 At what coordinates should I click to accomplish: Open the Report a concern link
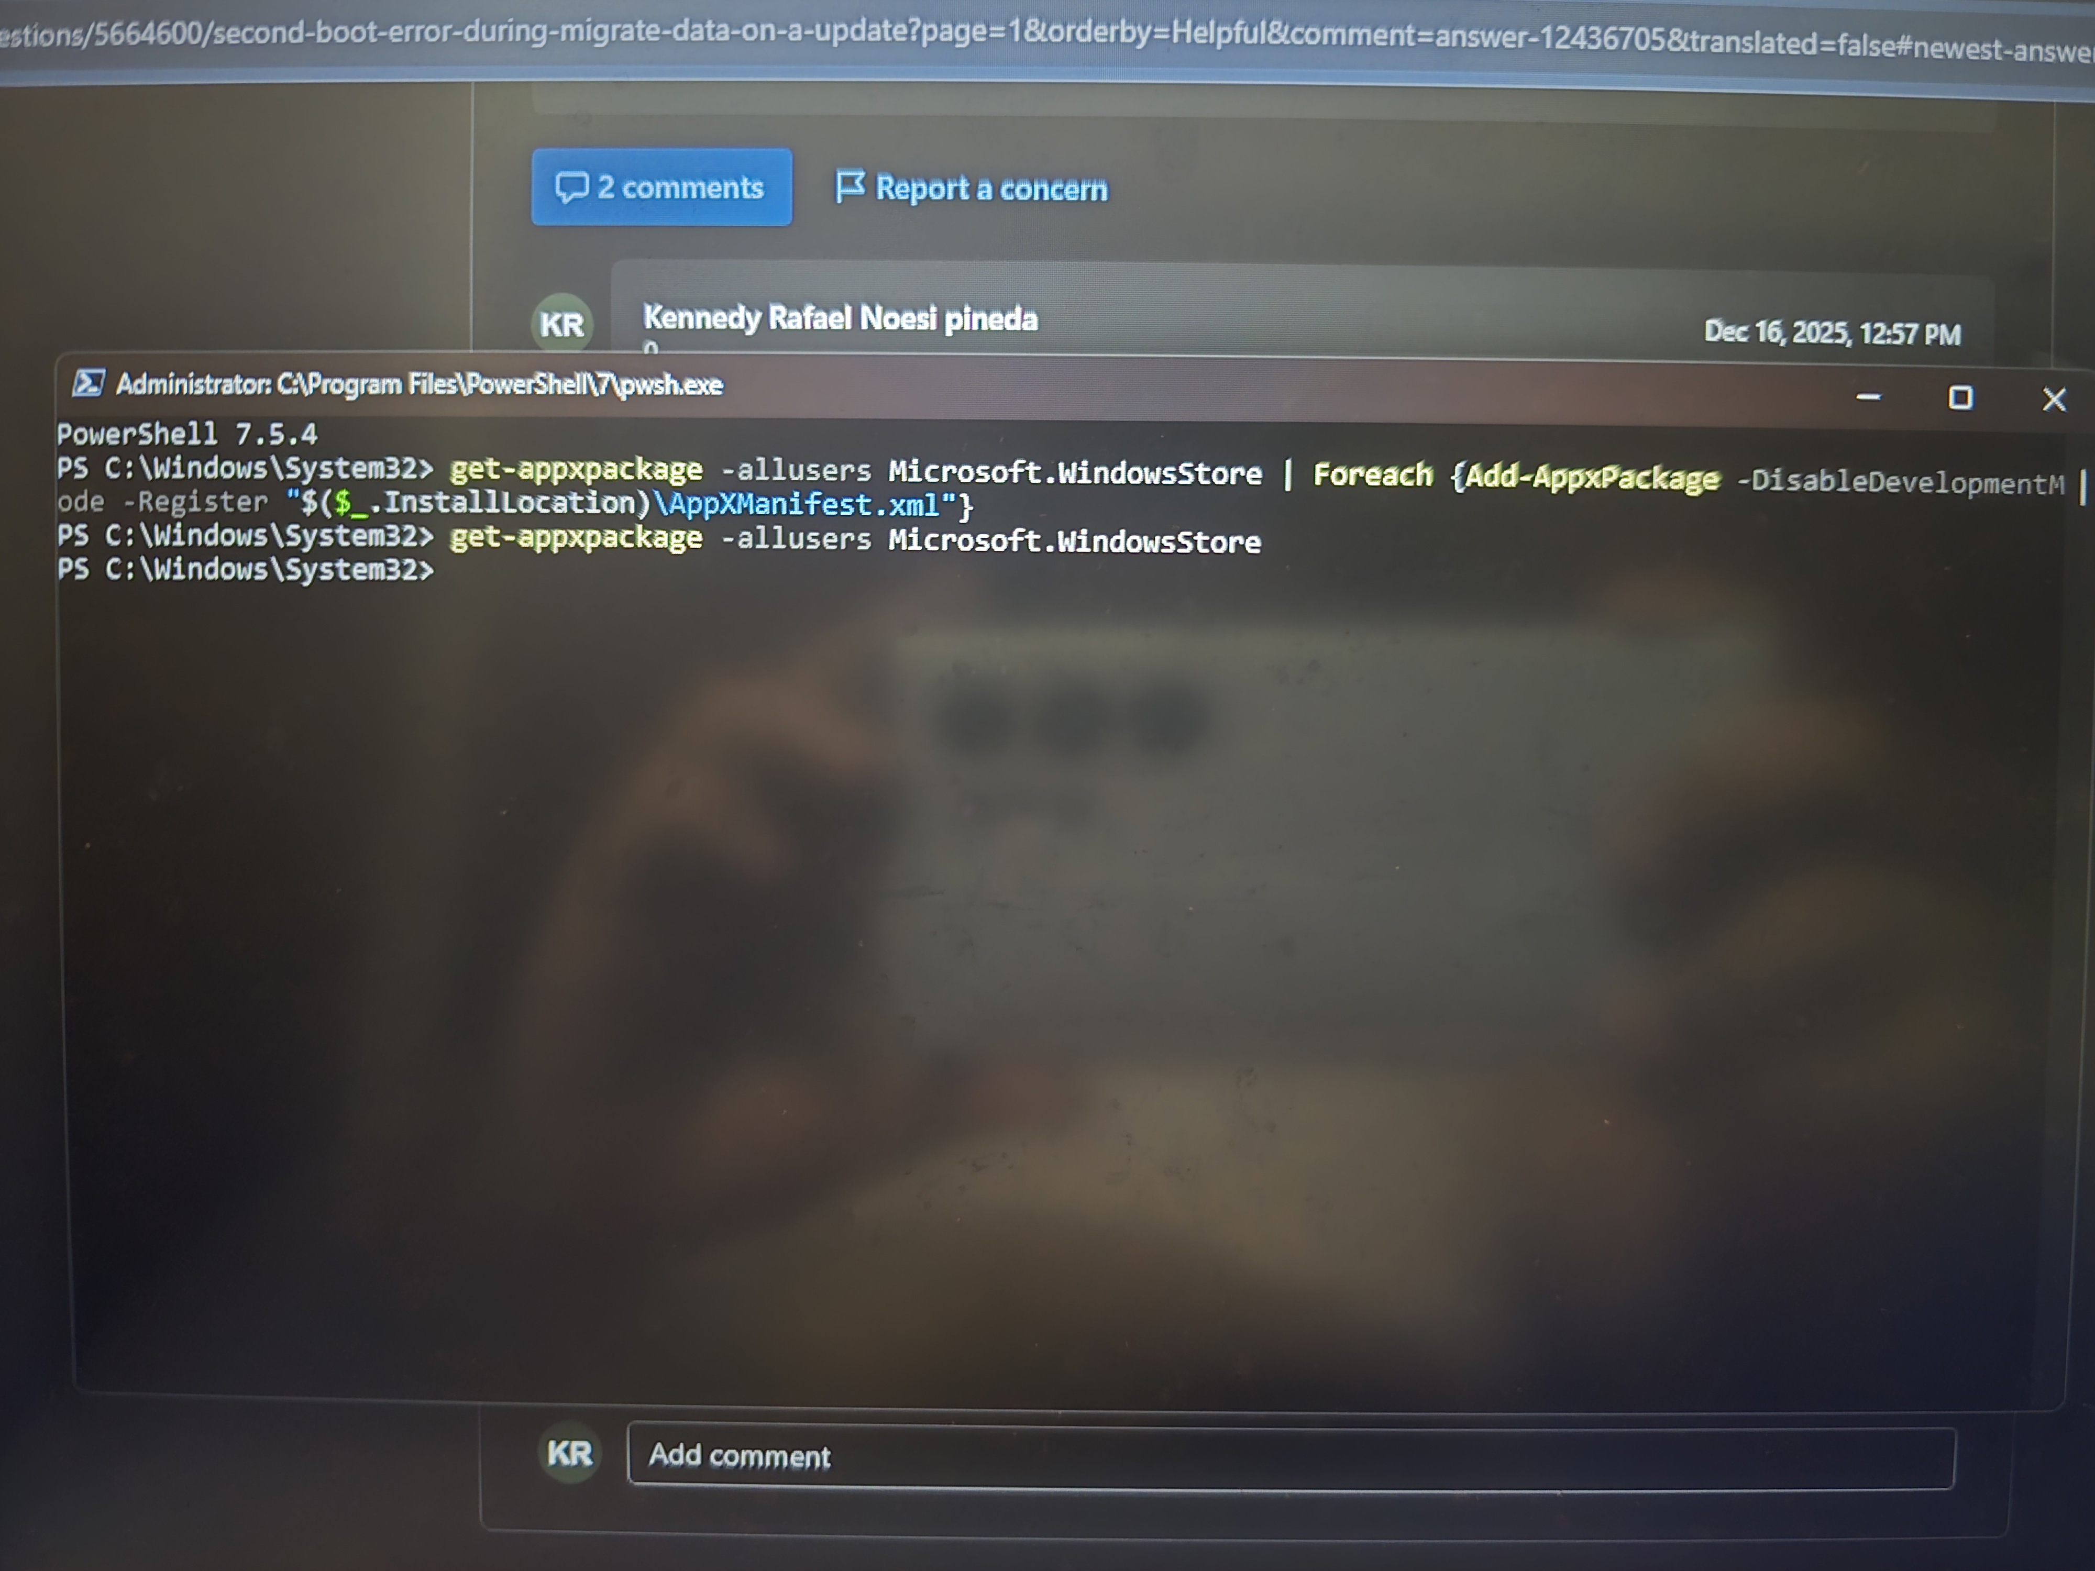point(990,189)
